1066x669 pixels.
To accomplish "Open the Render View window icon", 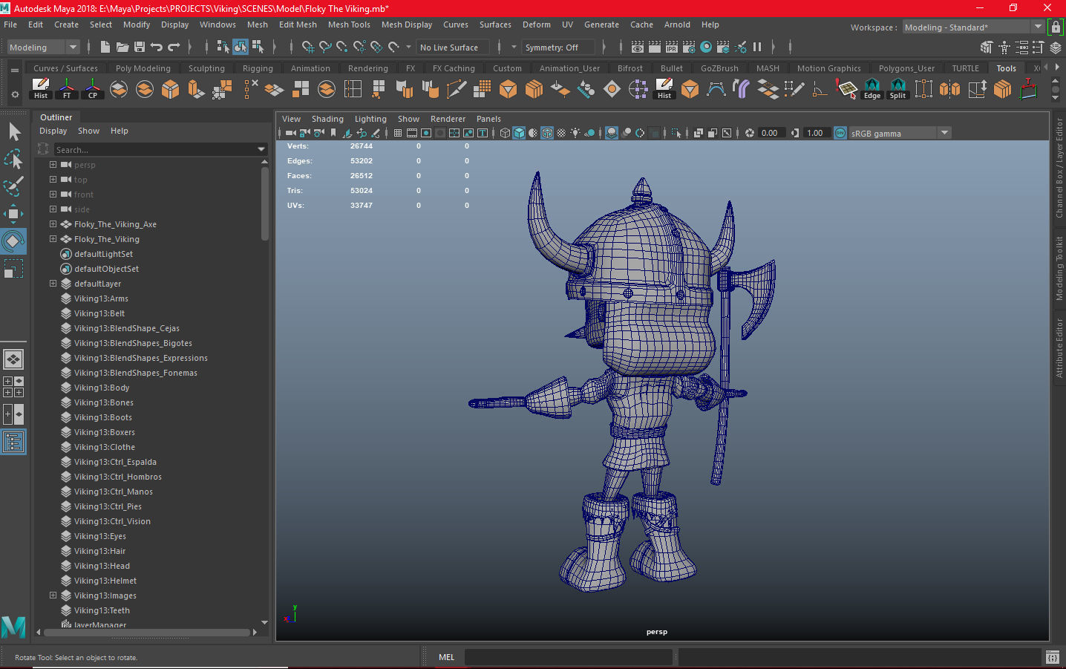I will pos(638,47).
